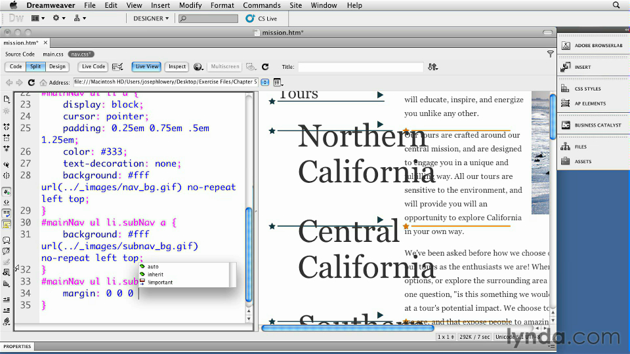Click Select Parent Tag icon

(x=7, y=165)
